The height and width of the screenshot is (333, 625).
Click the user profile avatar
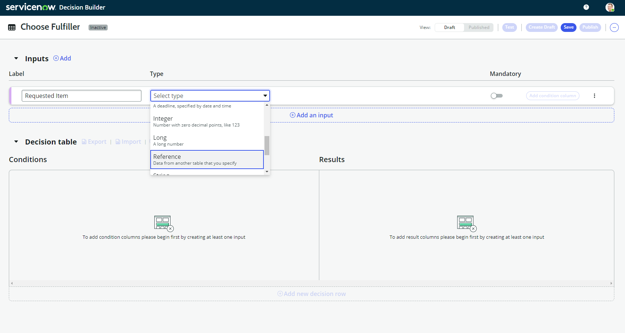click(x=610, y=7)
